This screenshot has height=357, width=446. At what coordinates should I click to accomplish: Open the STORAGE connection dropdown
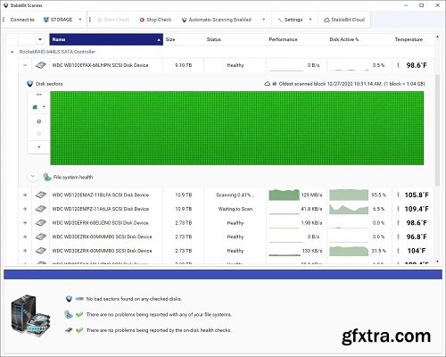80,20
